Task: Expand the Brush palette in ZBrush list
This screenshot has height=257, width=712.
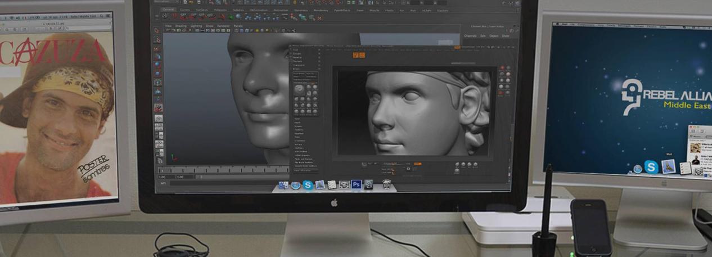Action: pyautogui.click(x=297, y=69)
